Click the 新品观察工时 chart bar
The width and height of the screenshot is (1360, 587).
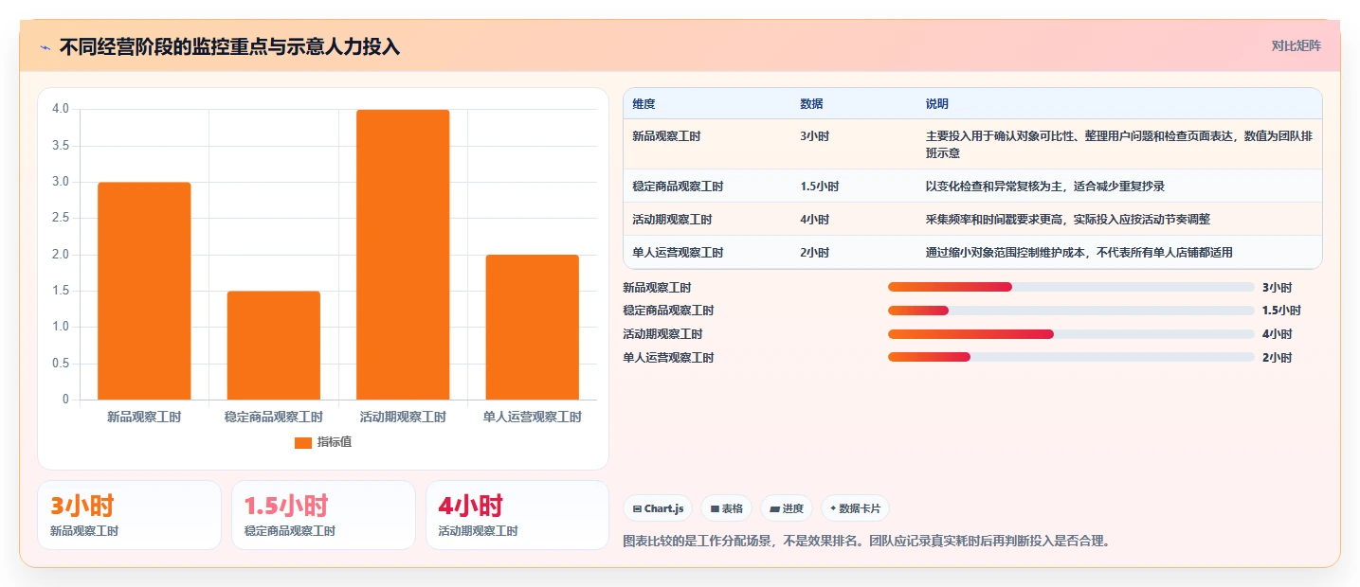point(144,291)
